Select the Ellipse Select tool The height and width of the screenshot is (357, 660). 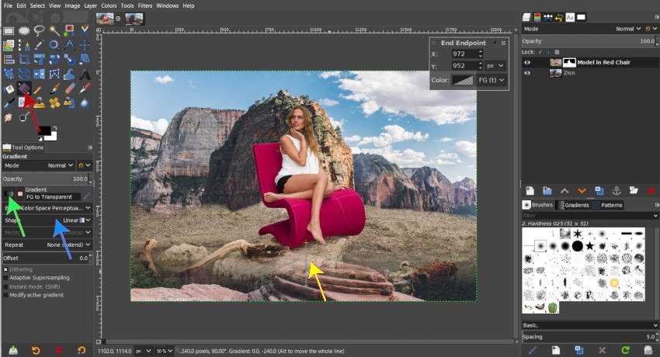23,31
